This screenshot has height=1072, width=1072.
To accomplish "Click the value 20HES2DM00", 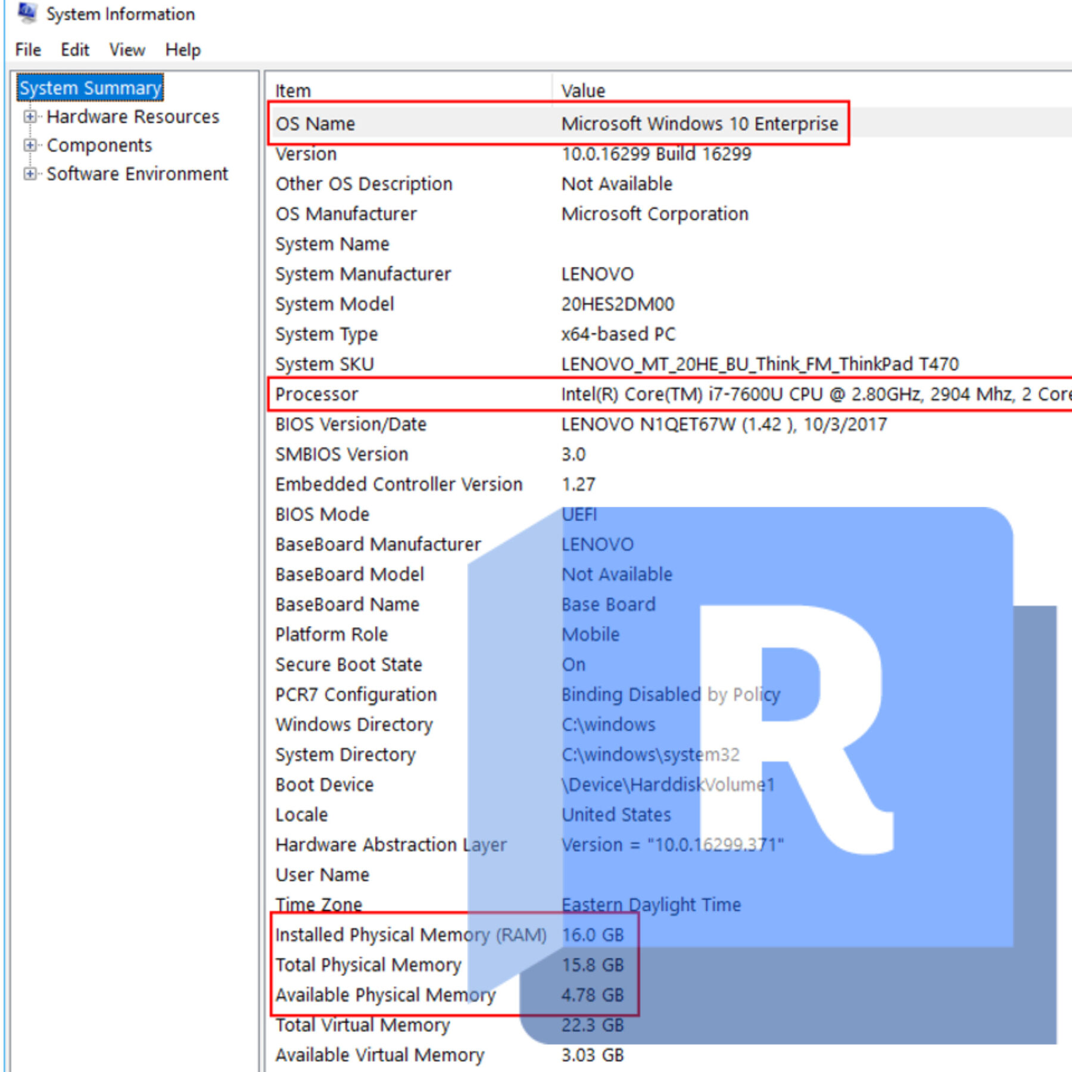I will point(618,304).
